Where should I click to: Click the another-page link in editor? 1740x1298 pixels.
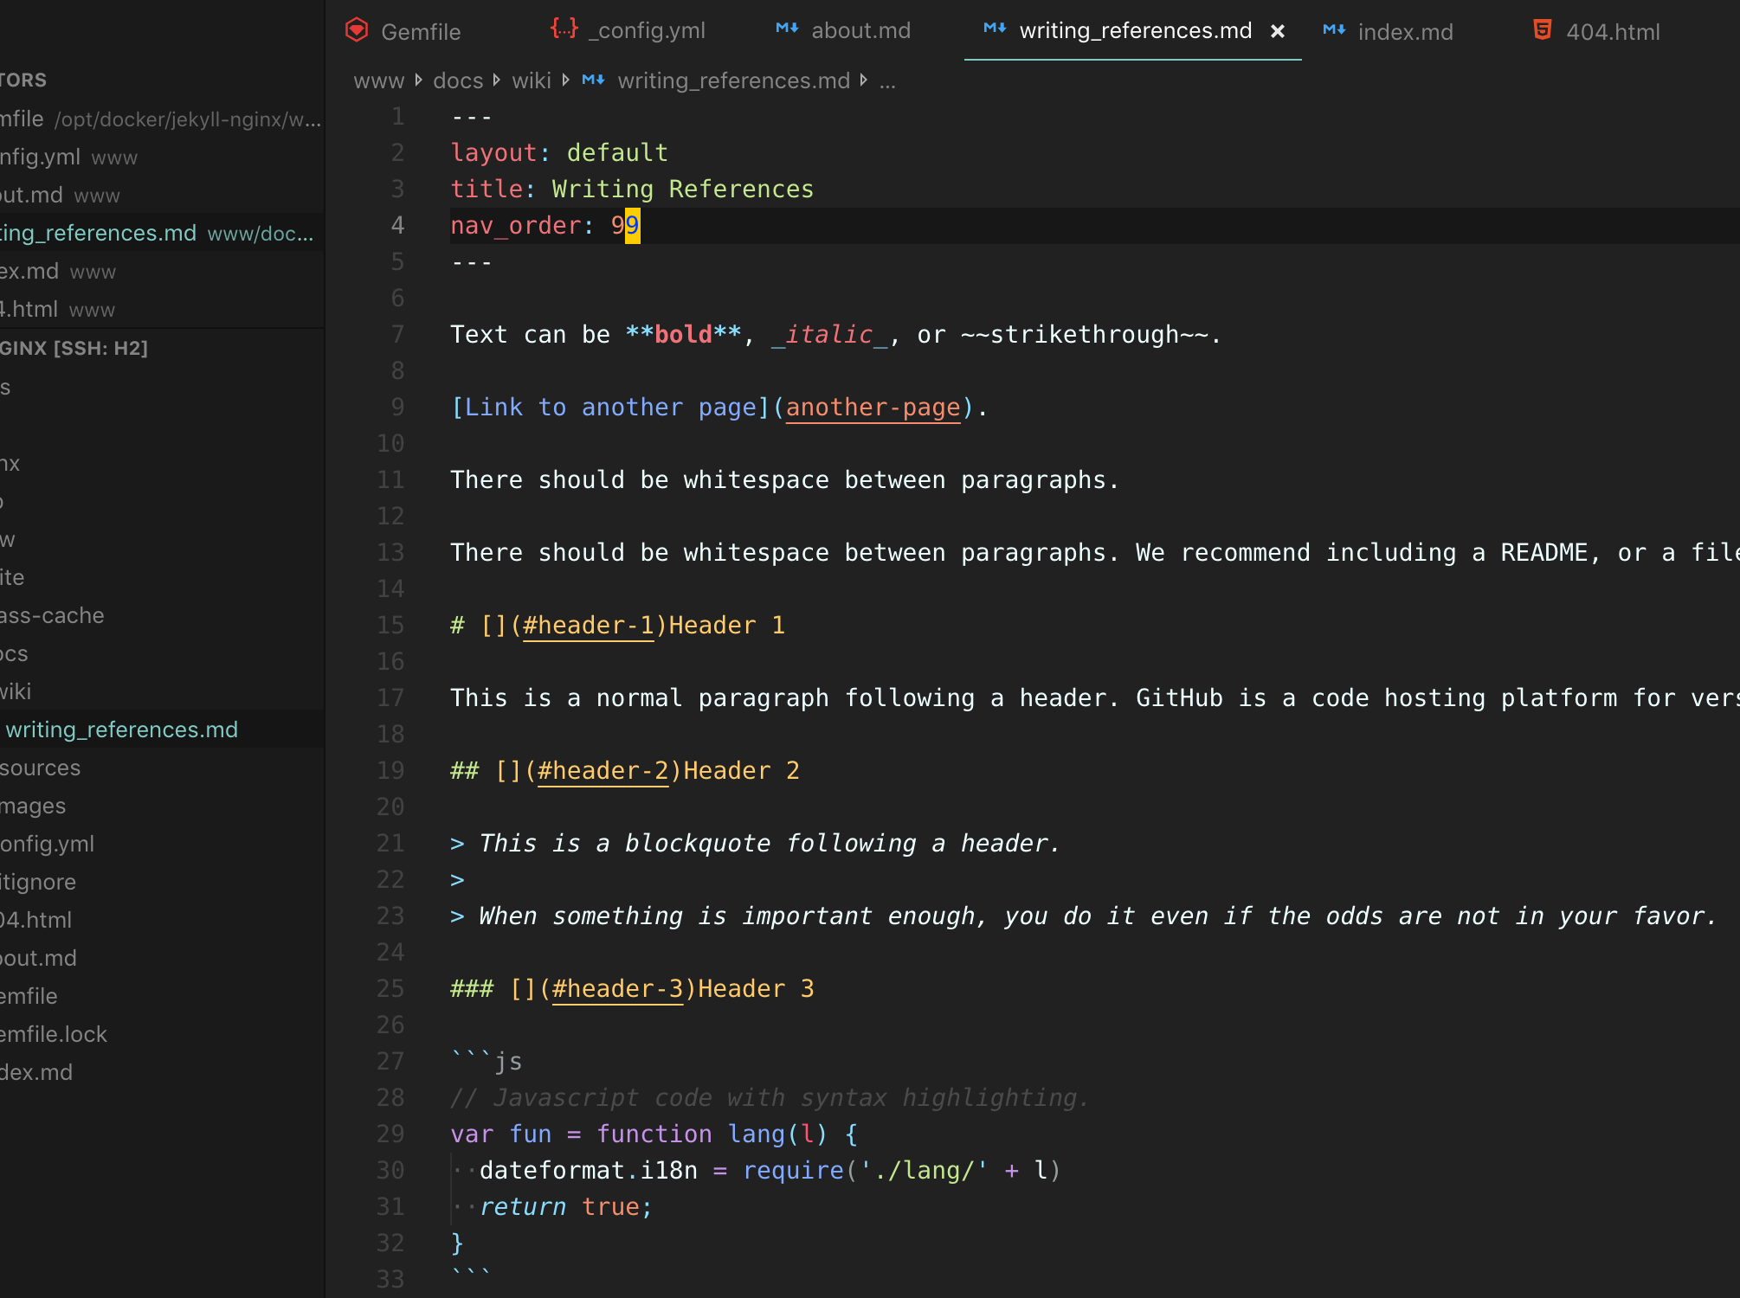(873, 408)
